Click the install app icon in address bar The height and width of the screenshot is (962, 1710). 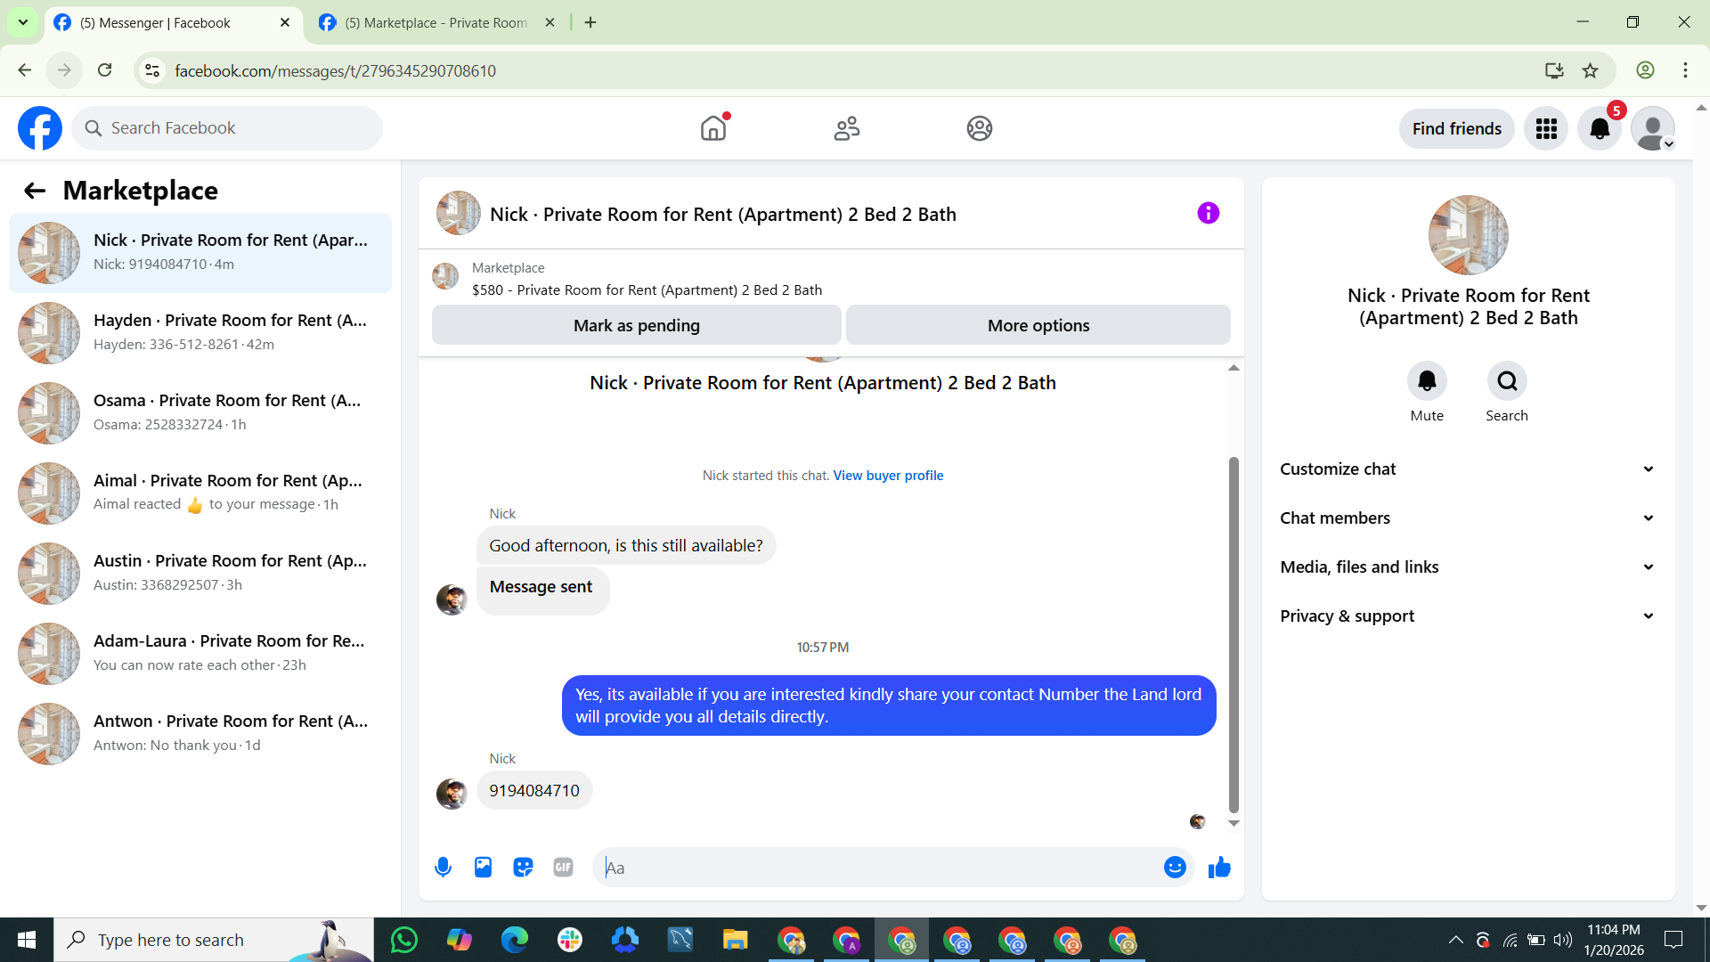1554,70
